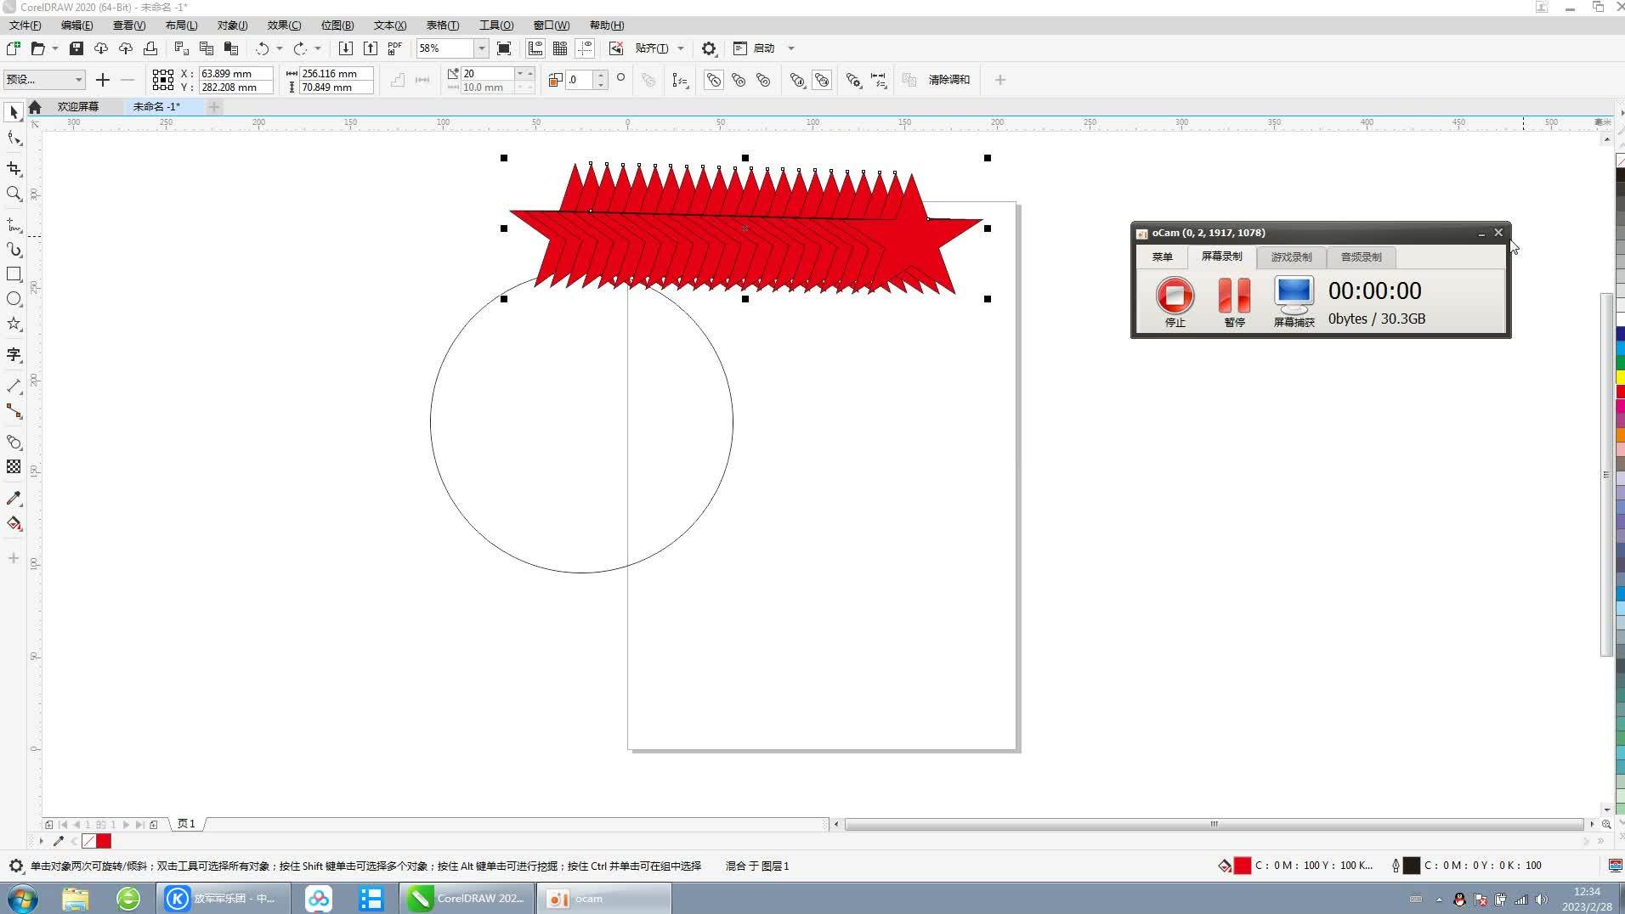Select the Crop tool
Image resolution: width=1625 pixels, height=914 pixels.
point(14,169)
